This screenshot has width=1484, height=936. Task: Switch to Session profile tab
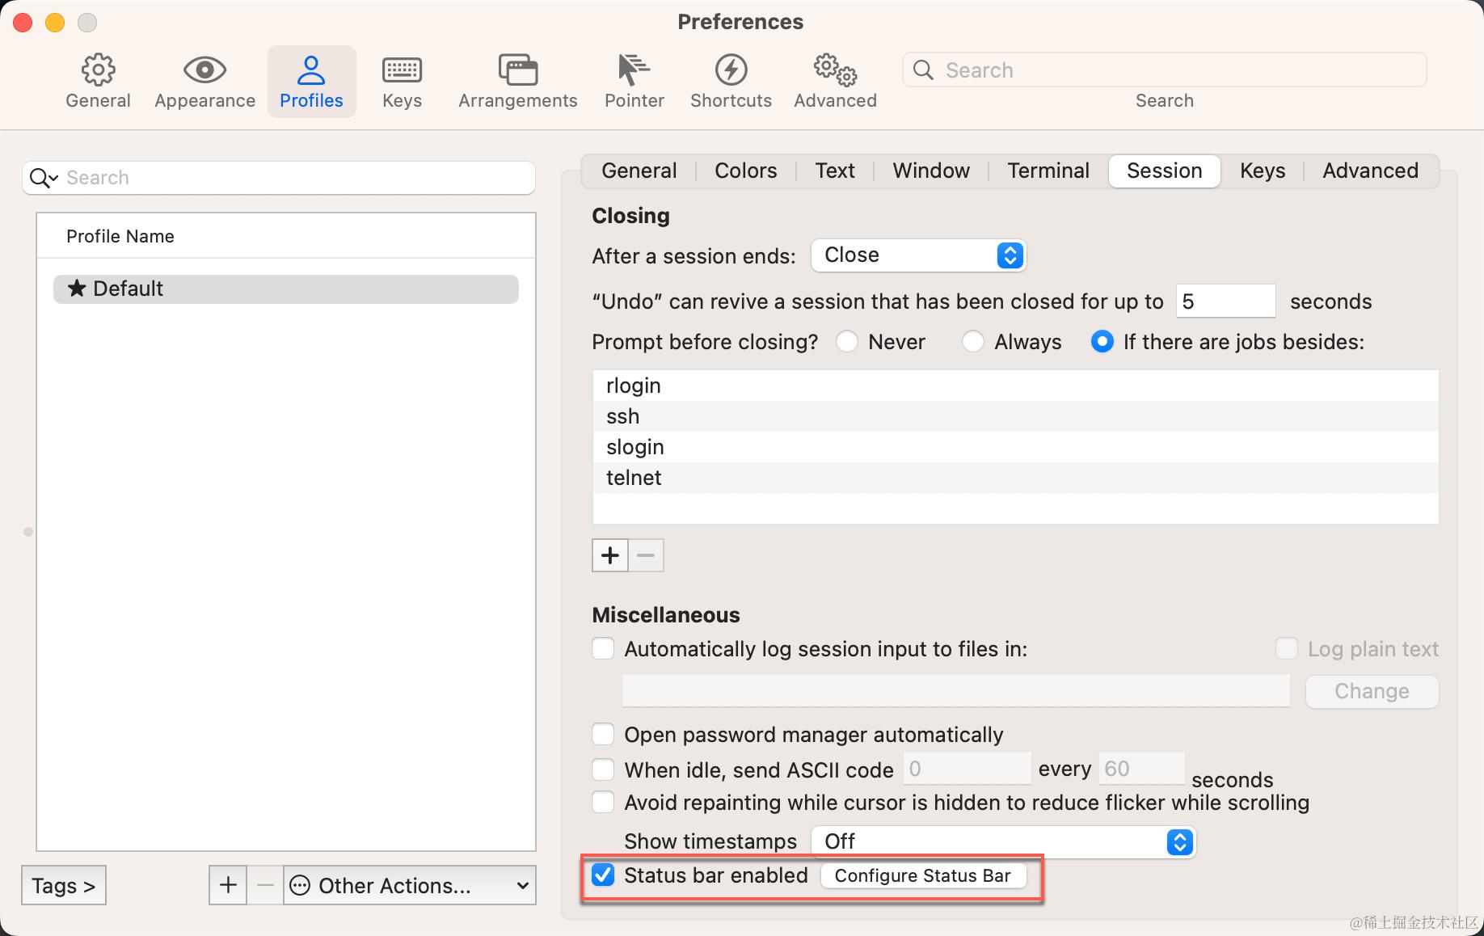1164,171
